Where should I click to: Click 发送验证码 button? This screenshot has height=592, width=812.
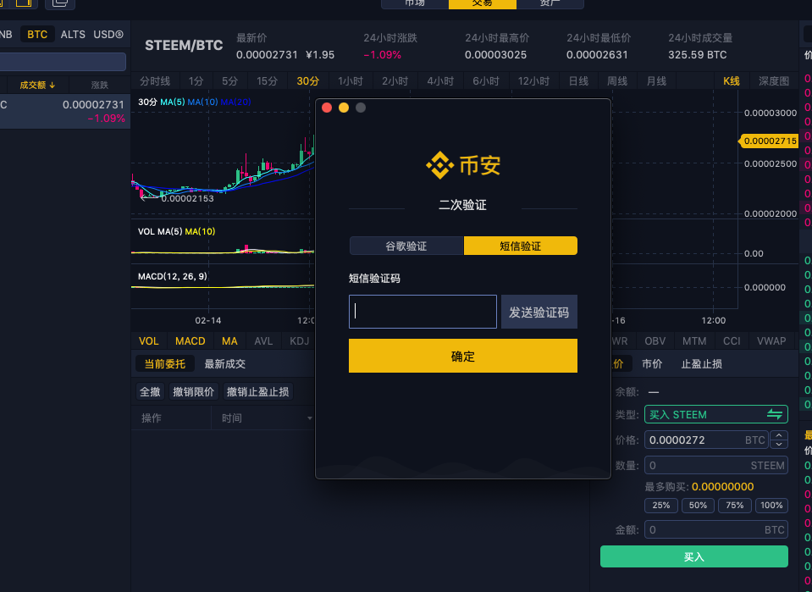539,312
